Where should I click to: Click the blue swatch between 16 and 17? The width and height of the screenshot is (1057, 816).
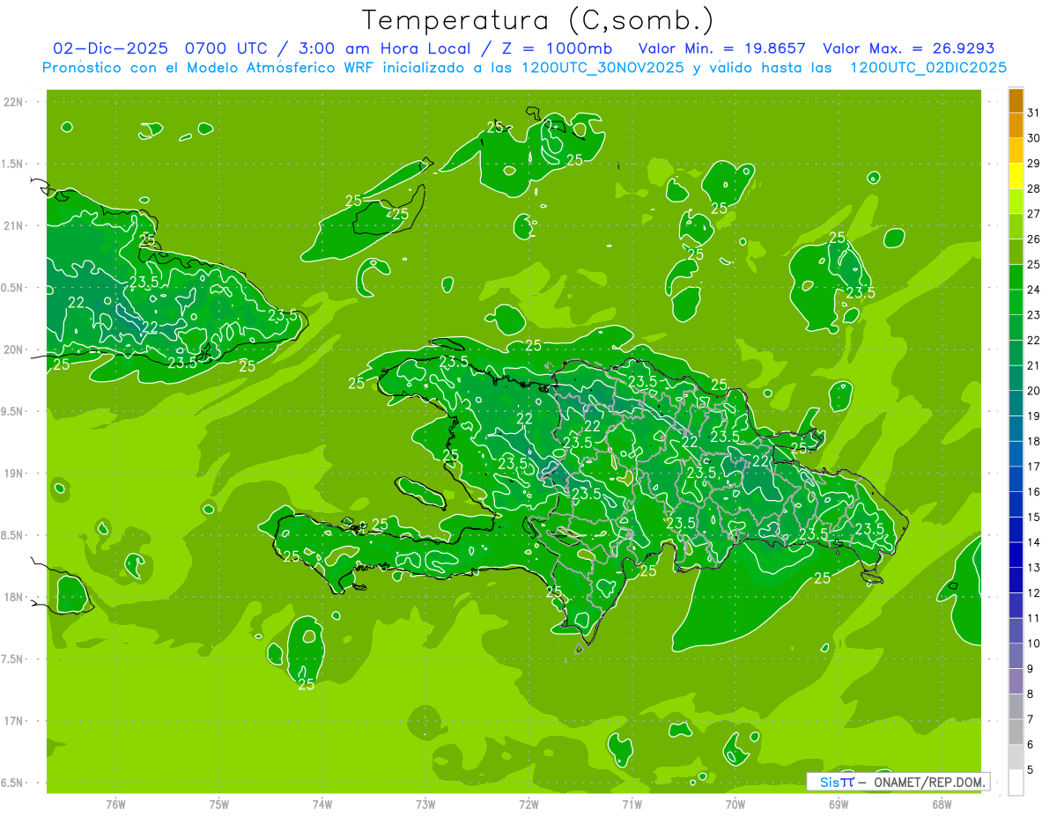(x=1016, y=479)
